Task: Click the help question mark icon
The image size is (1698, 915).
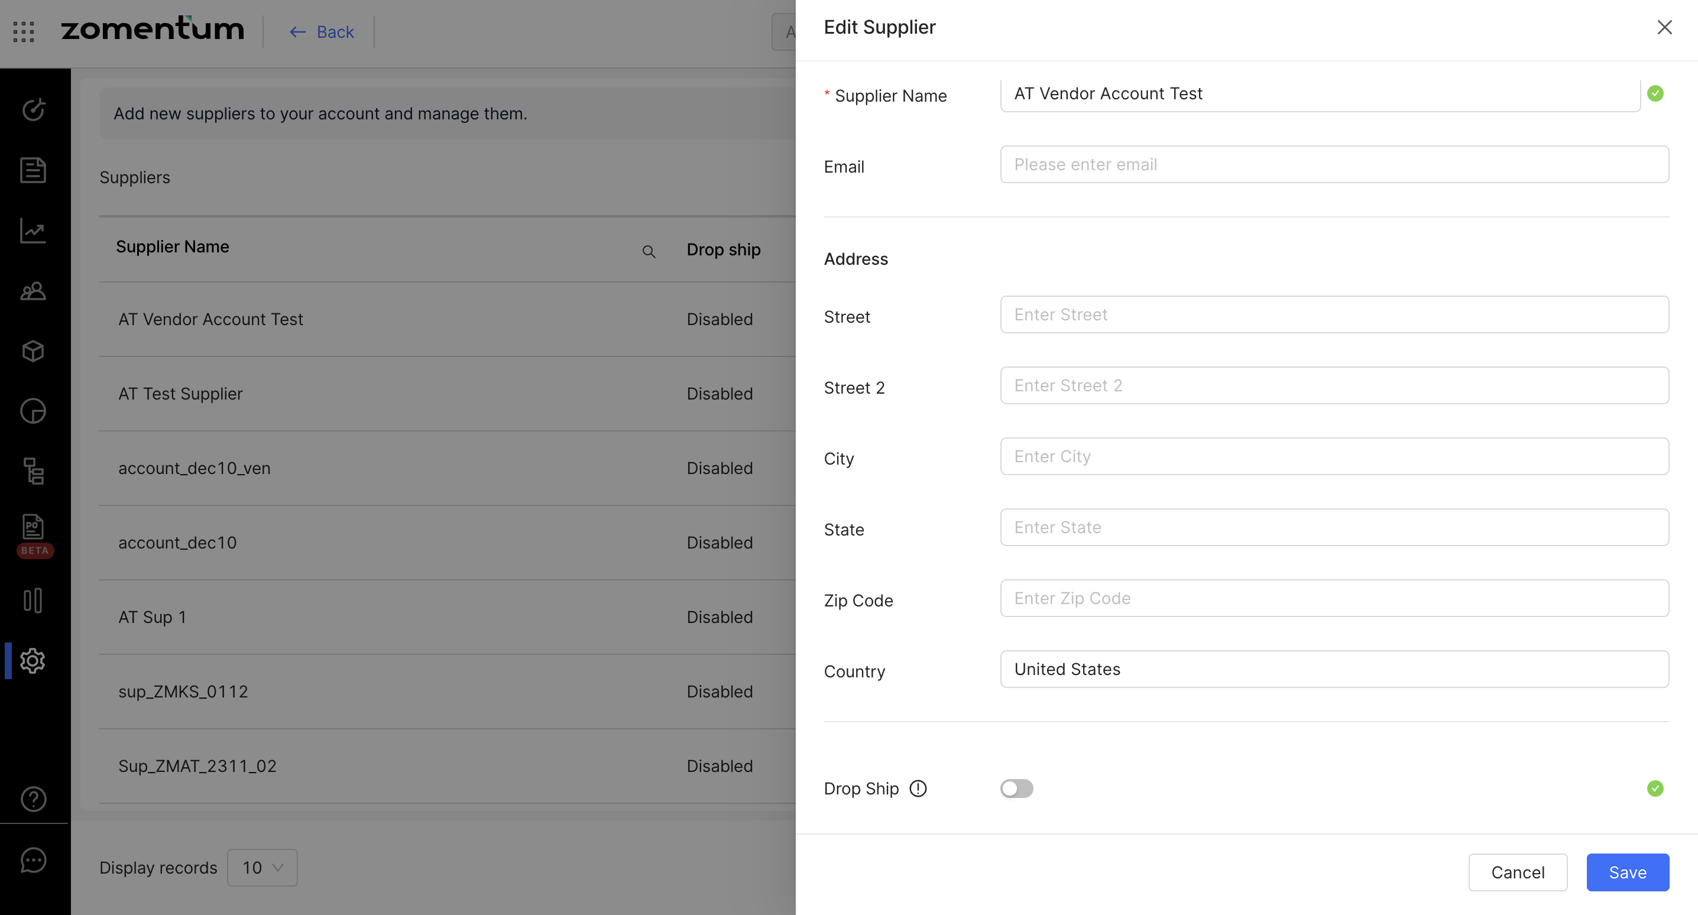Action: click(x=33, y=799)
